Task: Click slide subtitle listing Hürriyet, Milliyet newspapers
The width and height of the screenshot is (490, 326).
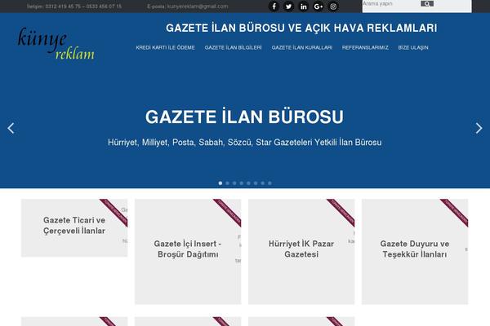Action: 245,143
